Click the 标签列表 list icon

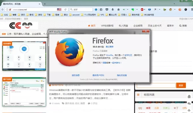click(138, 95)
